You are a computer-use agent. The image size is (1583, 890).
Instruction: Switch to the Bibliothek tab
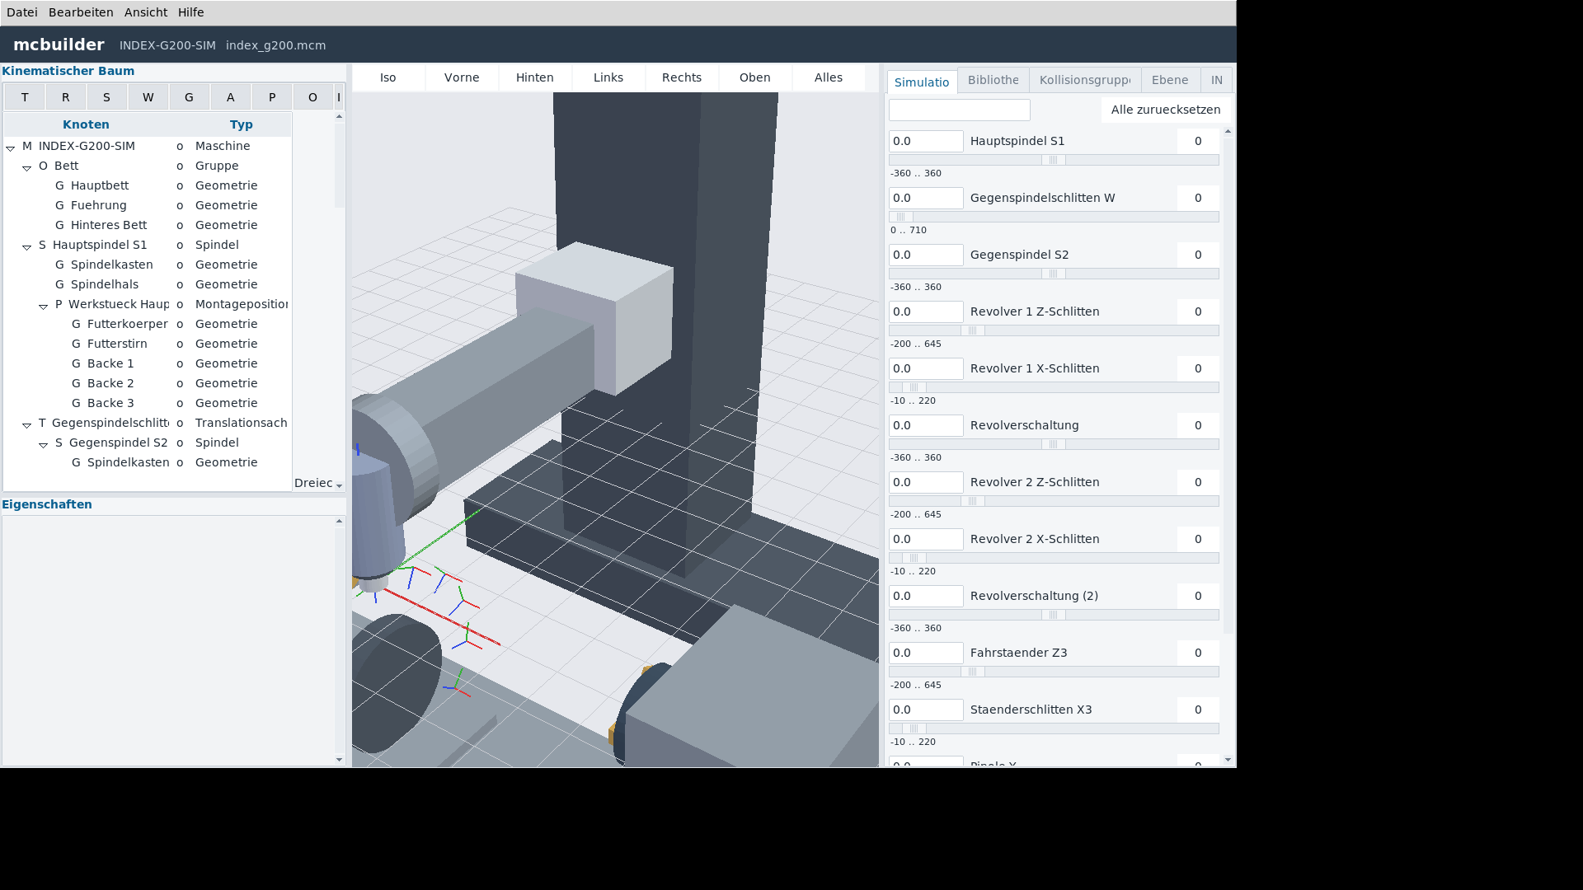(993, 80)
